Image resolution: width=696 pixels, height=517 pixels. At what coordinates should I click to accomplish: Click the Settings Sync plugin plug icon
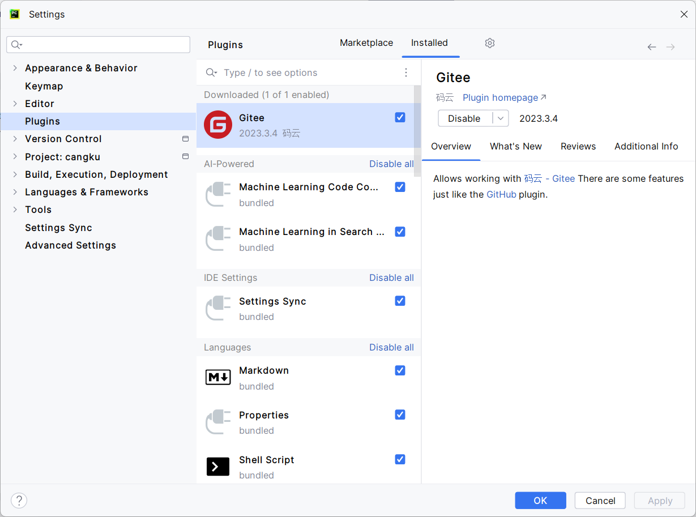pos(218,308)
